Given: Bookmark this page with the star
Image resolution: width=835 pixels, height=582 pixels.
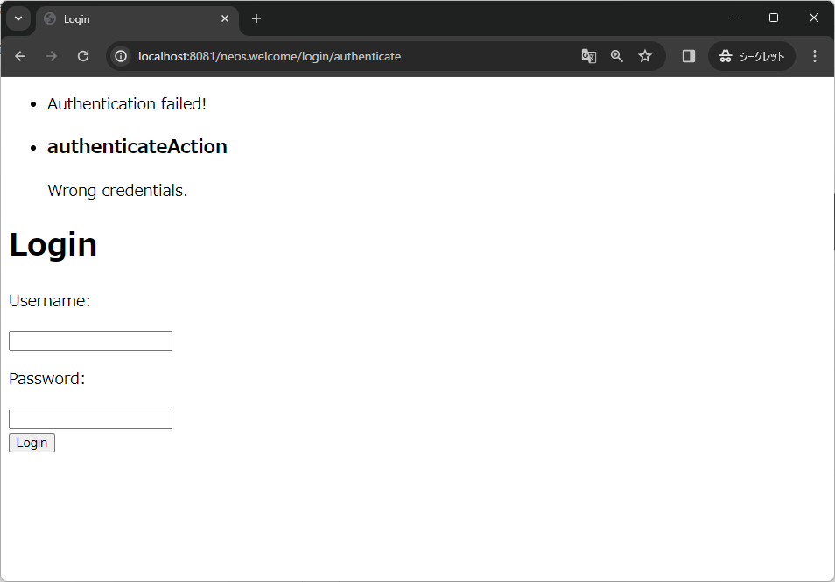Looking at the screenshot, I should point(645,56).
